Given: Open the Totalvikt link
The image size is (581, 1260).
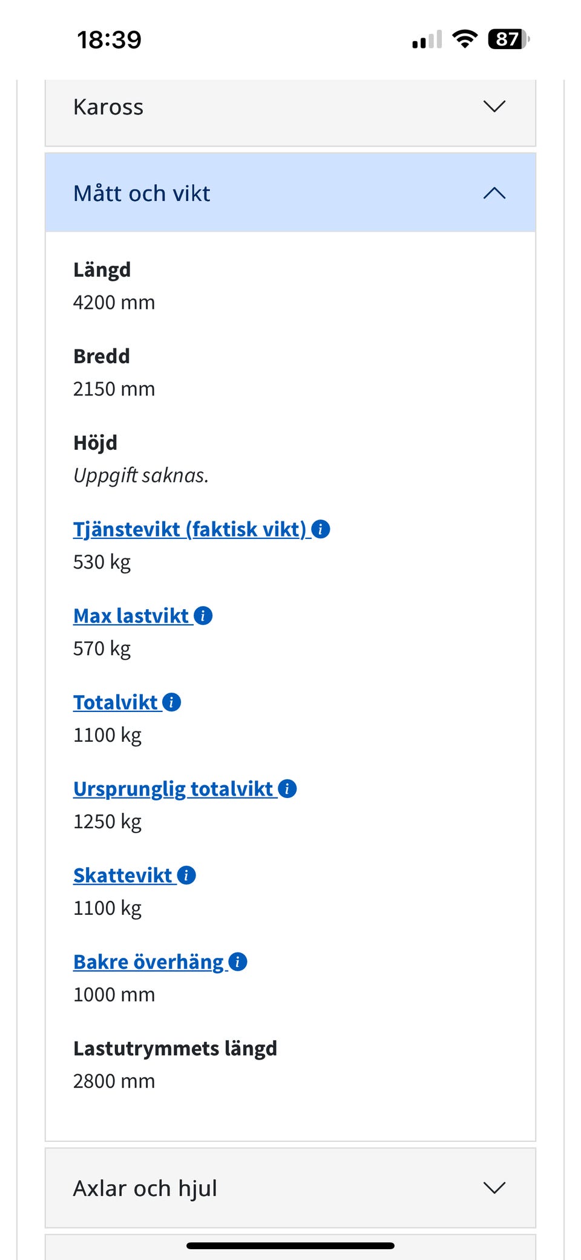Looking at the screenshot, I should point(115,702).
